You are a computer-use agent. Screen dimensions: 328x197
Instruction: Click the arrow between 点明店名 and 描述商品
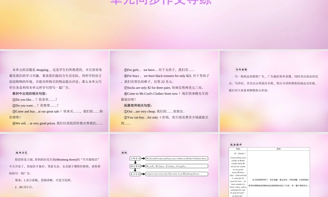135,163
